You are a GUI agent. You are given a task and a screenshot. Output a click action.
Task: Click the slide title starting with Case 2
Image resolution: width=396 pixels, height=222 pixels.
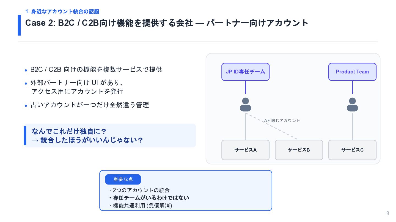pos(167,23)
